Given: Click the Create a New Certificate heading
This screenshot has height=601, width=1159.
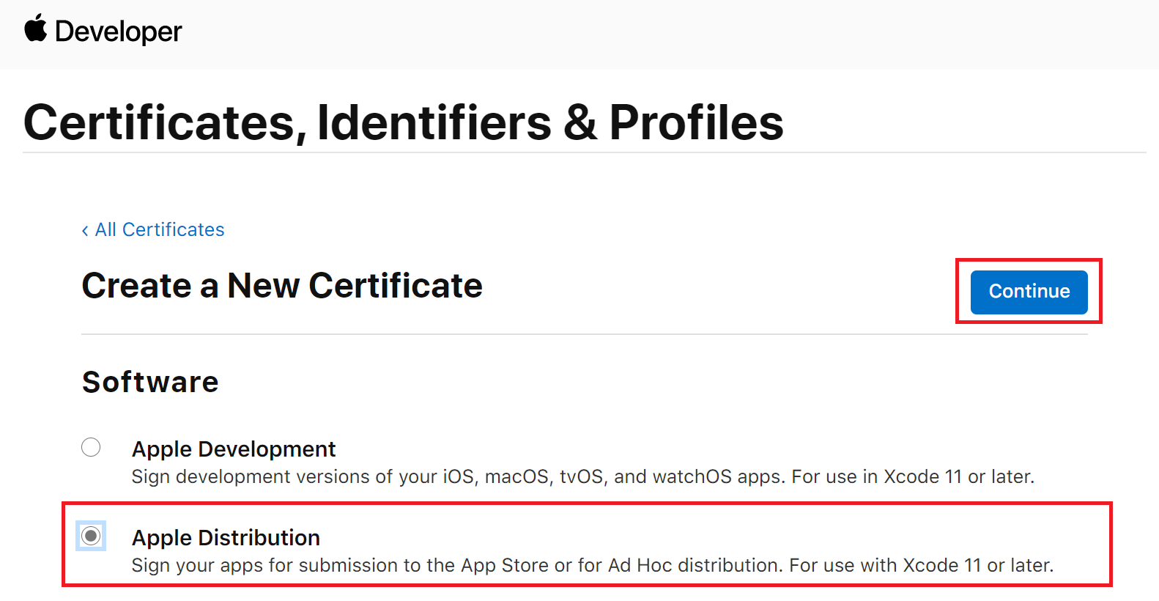Looking at the screenshot, I should click(x=282, y=285).
